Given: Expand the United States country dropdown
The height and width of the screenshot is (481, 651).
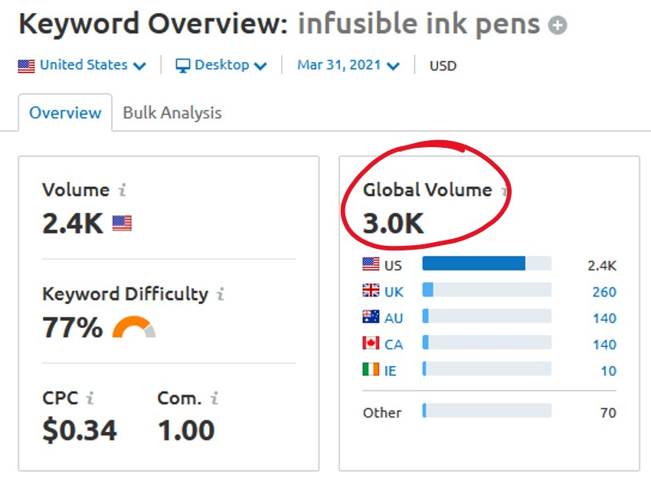Looking at the screenshot, I should point(82,65).
